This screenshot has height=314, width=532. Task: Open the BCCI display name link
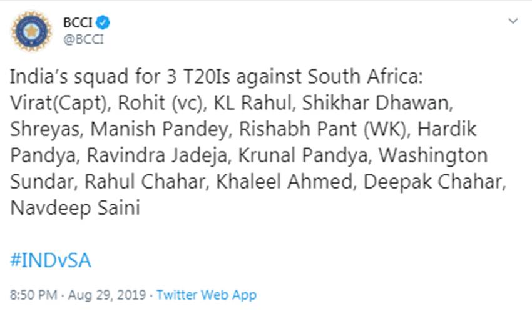coord(76,23)
